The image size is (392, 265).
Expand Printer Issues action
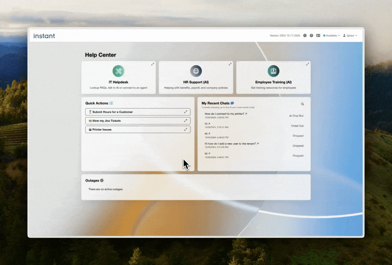click(x=186, y=130)
